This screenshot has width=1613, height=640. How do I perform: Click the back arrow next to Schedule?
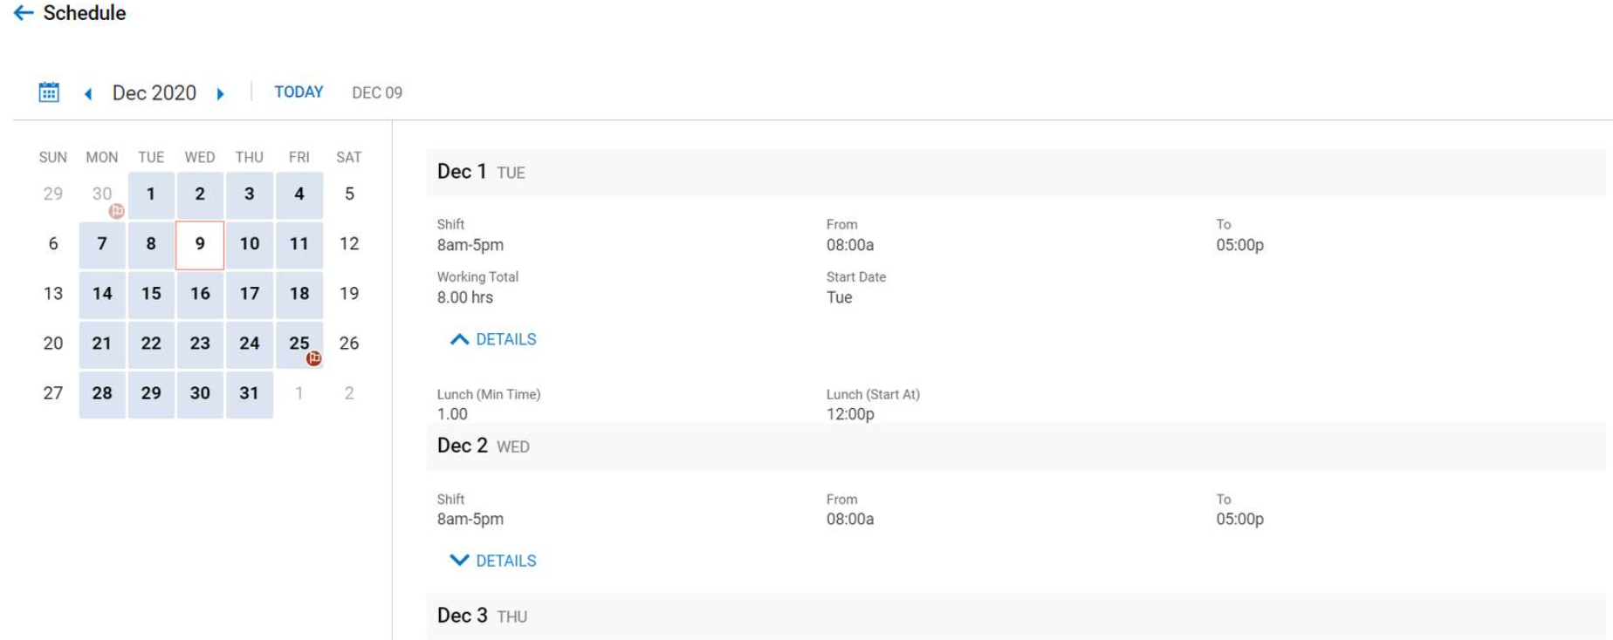click(x=24, y=13)
